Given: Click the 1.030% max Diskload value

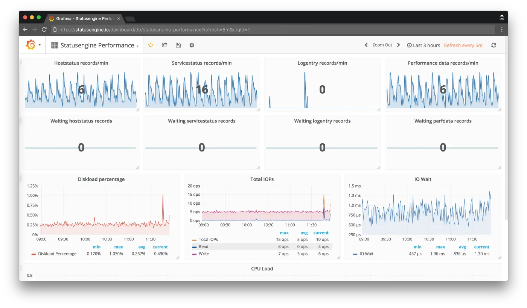Looking at the screenshot, I should (x=116, y=254).
